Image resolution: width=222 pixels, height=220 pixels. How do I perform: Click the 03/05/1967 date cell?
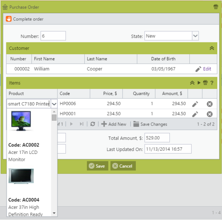point(164,69)
